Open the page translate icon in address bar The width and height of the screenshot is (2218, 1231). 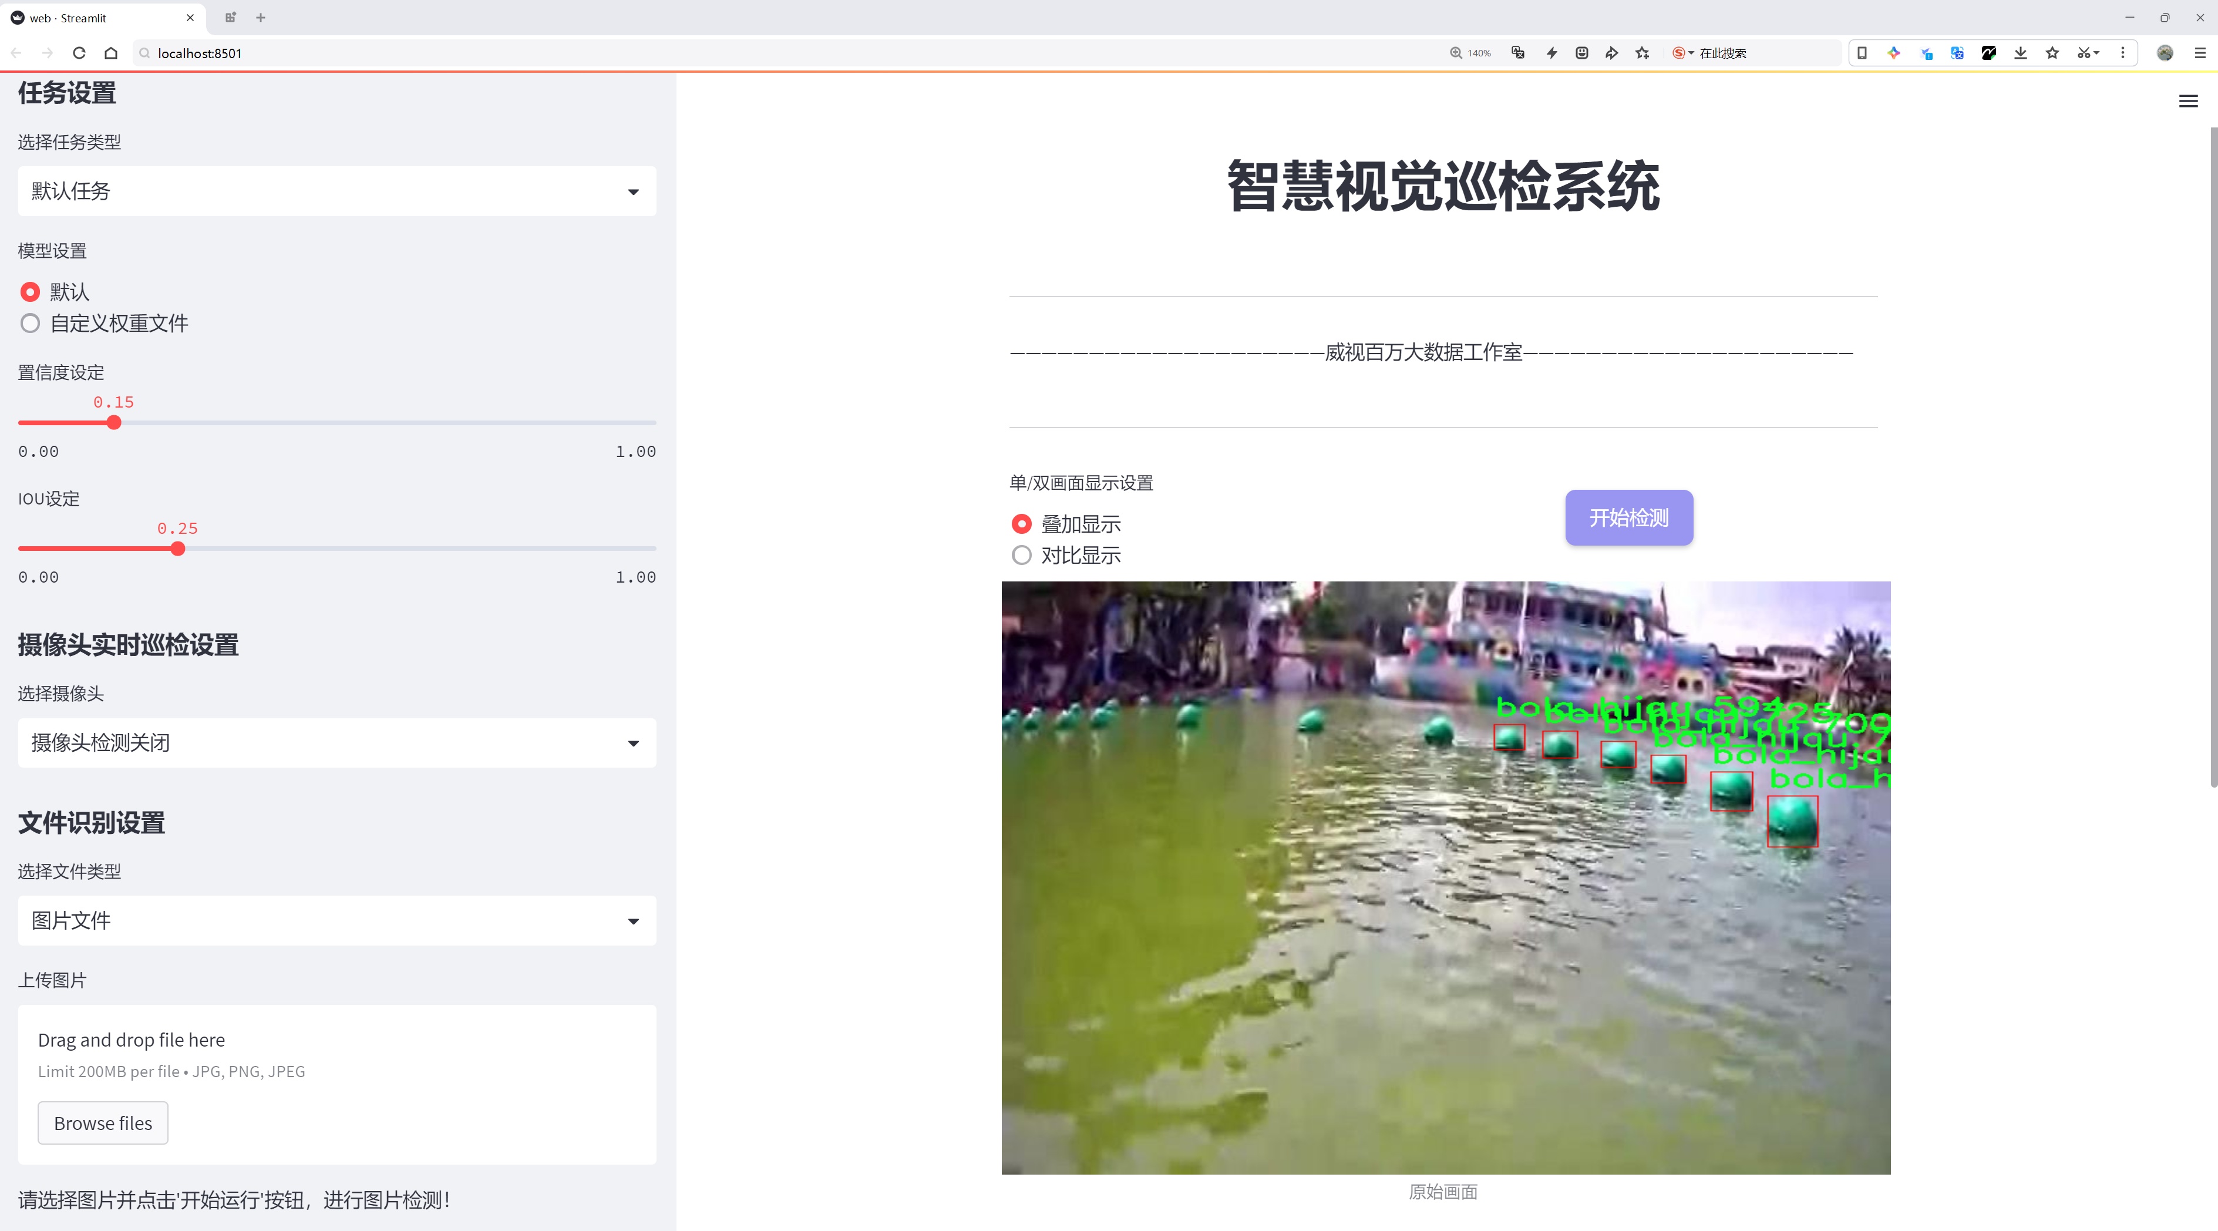(1518, 53)
